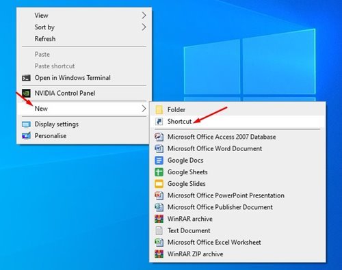Click the yellow Folder icon
This screenshot has width=342, height=270.
[x=159, y=109]
